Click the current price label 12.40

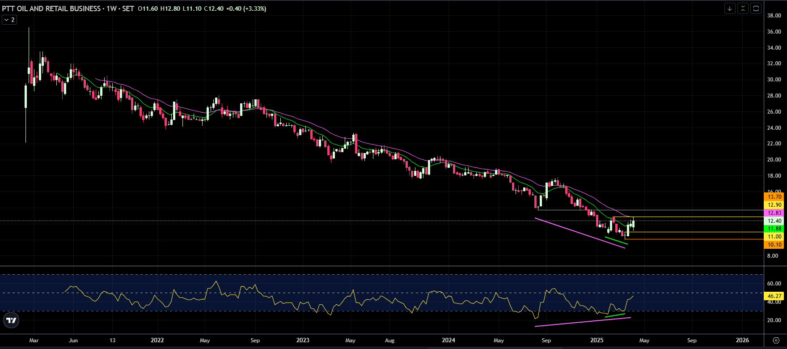(x=774, y=221)
